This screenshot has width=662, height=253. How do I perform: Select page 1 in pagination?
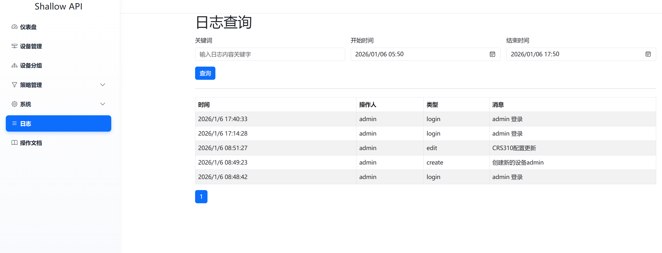point(201,197)
